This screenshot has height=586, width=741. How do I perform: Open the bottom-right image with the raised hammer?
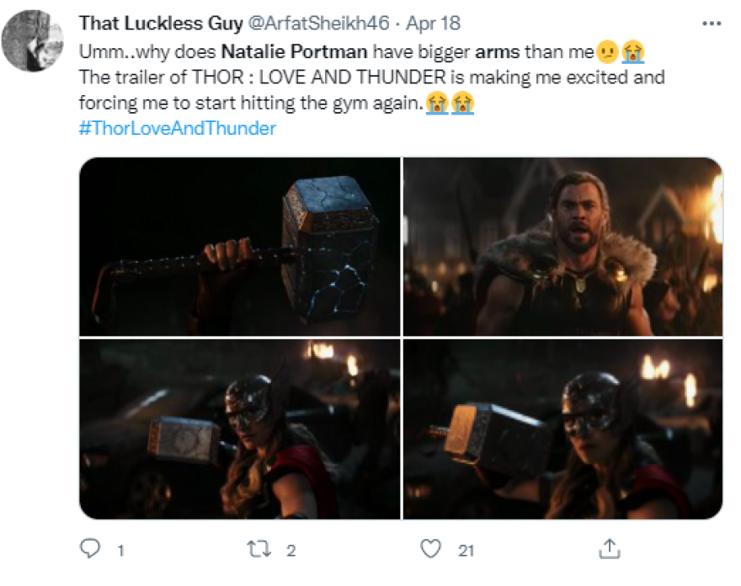pyautogui.click(x=562, y=429)
